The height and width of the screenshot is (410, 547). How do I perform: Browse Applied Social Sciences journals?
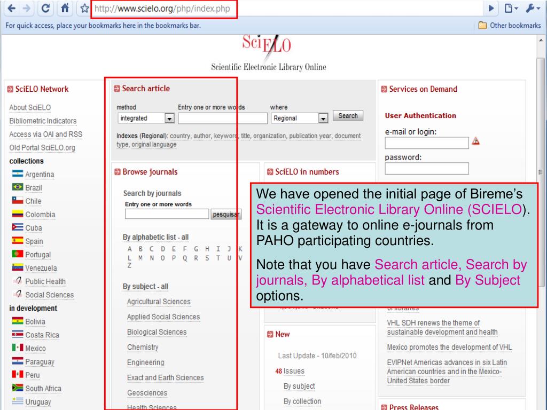point(163,317)
